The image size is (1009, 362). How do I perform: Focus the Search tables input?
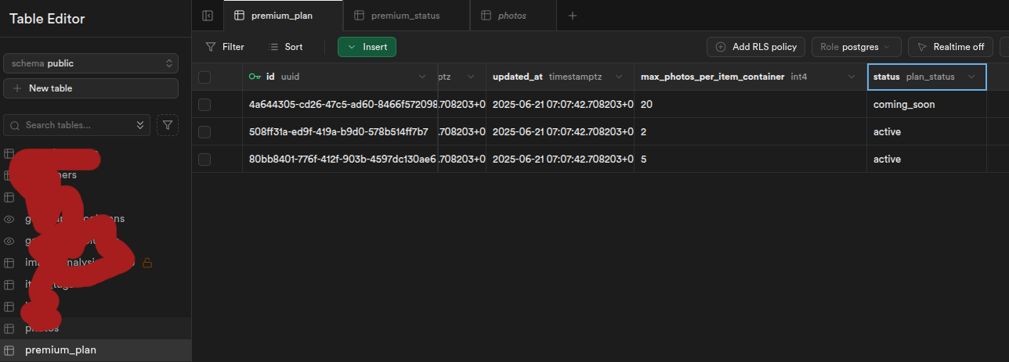77,125
